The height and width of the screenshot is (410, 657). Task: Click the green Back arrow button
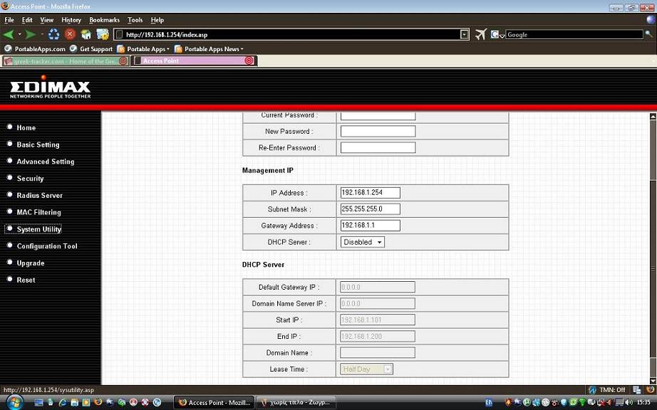(9, 34)
